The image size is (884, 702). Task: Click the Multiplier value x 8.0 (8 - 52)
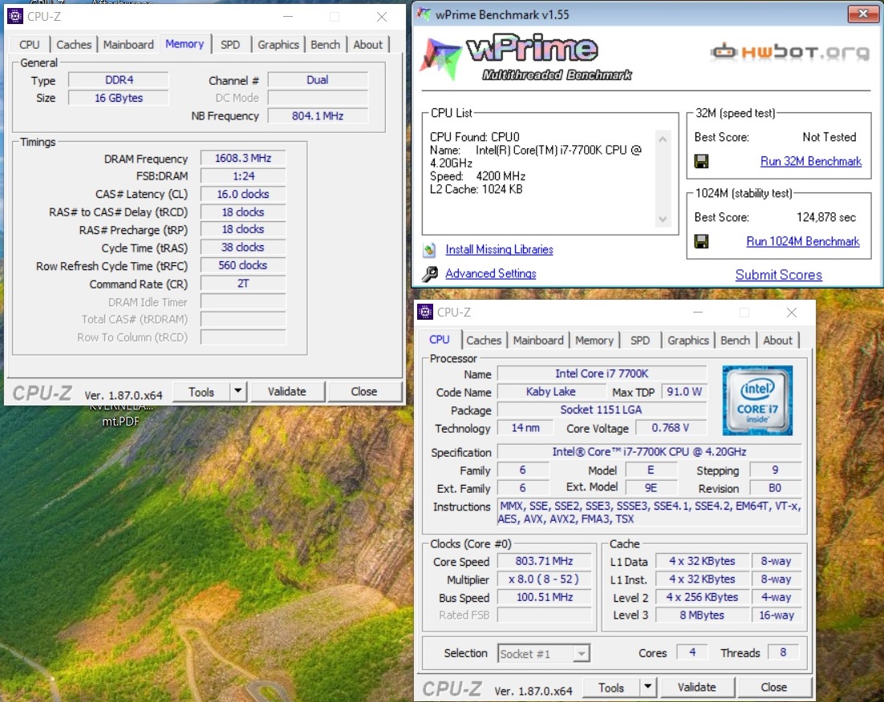point(544,579)
